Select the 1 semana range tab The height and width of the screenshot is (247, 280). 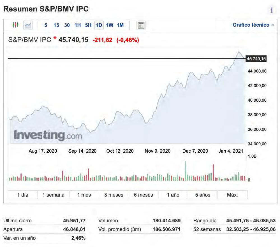pos(54,195)
